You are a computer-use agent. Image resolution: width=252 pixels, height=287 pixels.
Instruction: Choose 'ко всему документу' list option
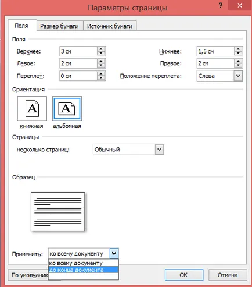tap(84, 263)
